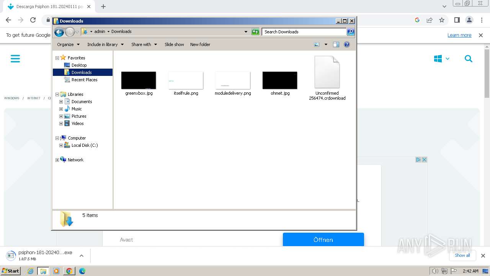The width and height of the screenshot is (490, 276).
Task: Open recent pages dropdown beside Forward button
Action: (x=77, y=32)
